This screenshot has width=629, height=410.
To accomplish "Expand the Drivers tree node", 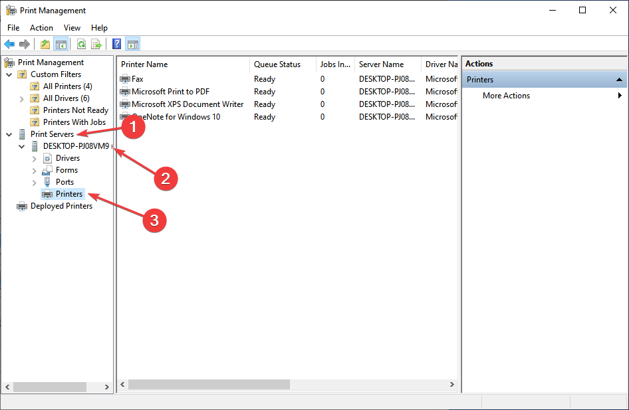I will [34, 159].
